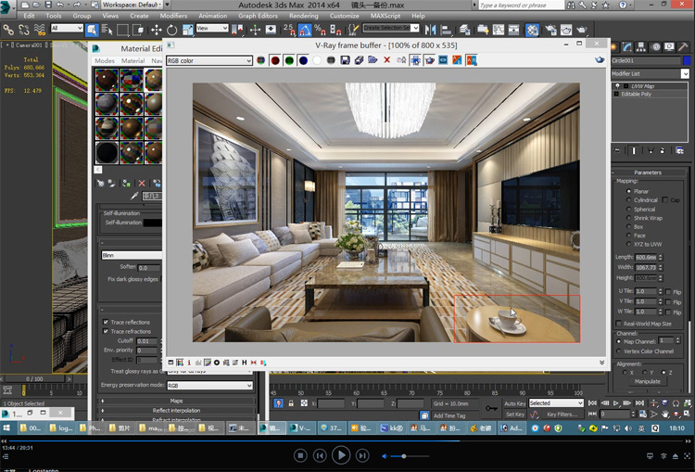Screen dimensions: 695x472
Task: Load image with folder icon in frame buffer
Action: coord(373,60)
